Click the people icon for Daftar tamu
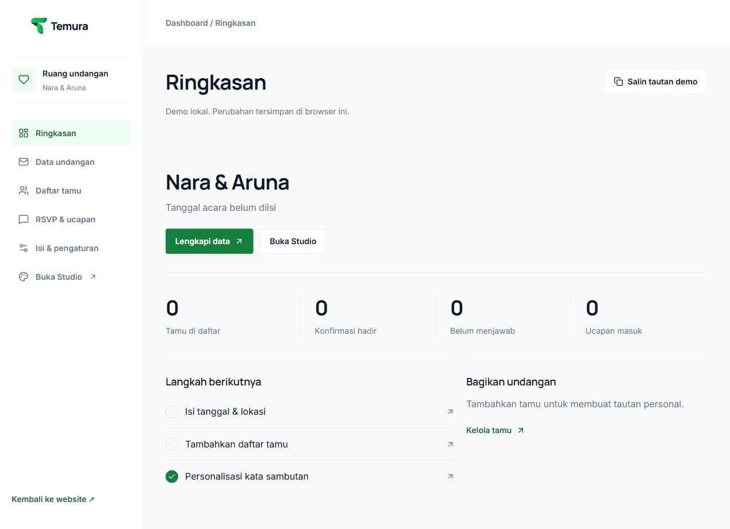The image size is (730, 529). click(x=24, y=191)
